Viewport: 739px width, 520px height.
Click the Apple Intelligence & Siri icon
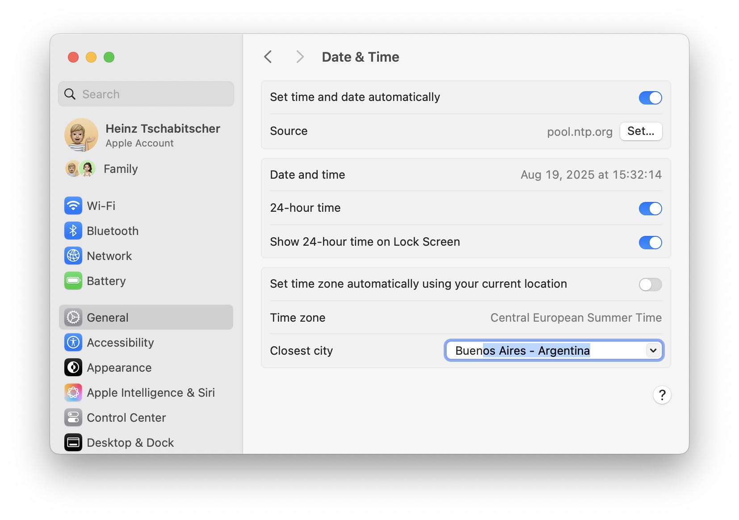click(73, 393)
